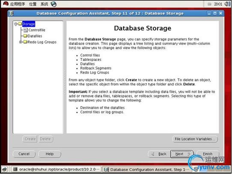Click the Create button
The width and height of the screenshot is (232, 174).
click(30, 139)
